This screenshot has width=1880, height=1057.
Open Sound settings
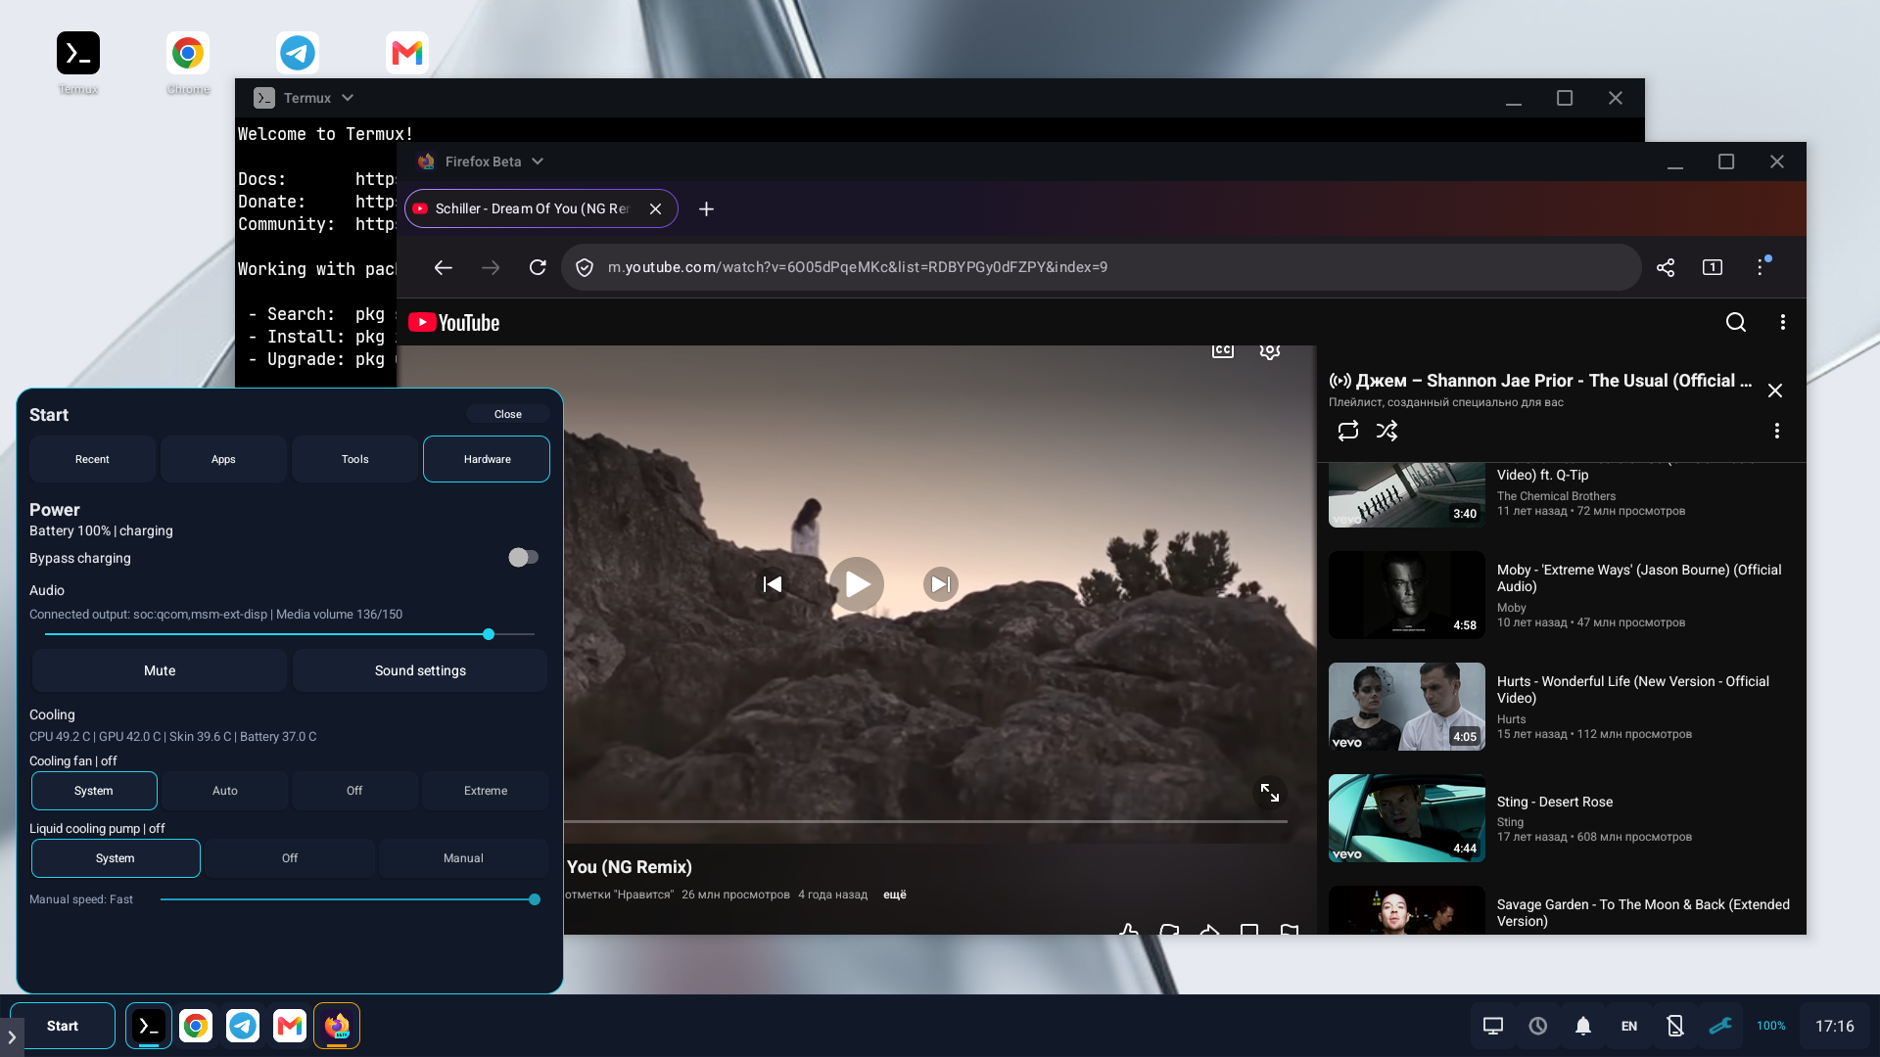[x=420, y=670]
